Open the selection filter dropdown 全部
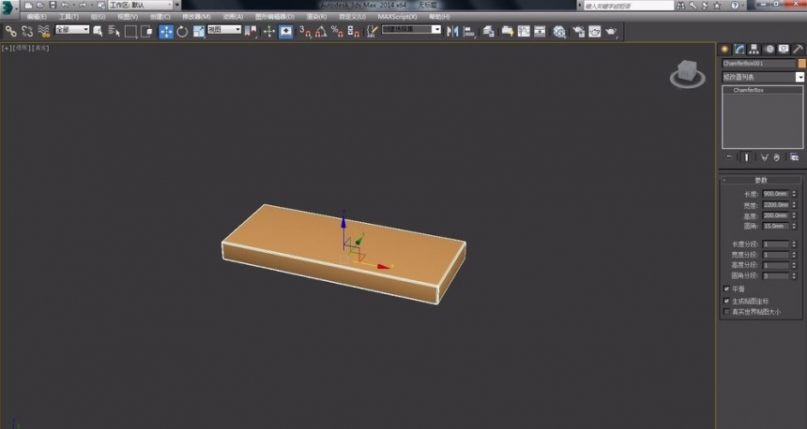 tap(72, 30)
